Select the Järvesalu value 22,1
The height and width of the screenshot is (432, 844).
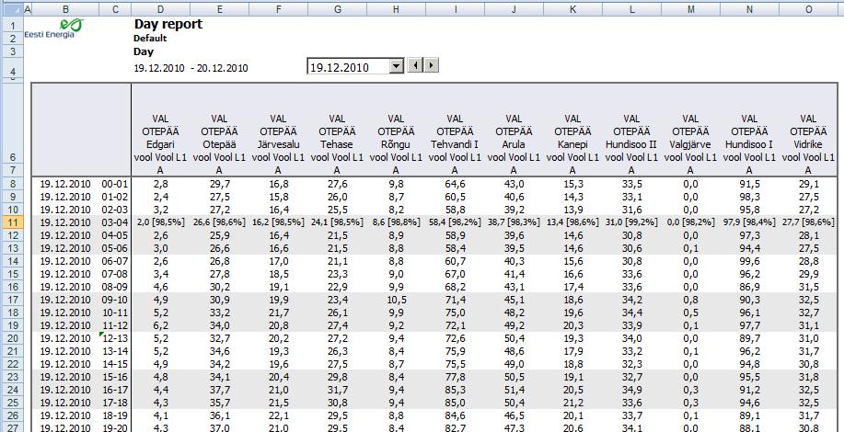[x=278, y=415]
